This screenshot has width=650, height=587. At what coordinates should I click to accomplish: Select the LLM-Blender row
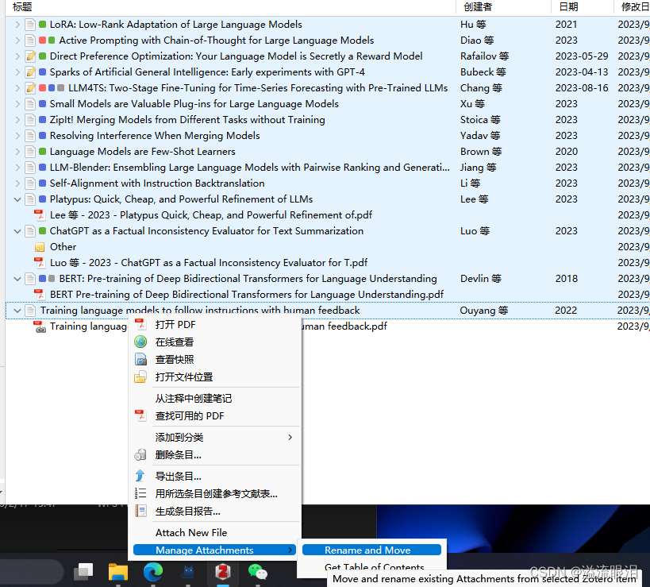(328, 168)
